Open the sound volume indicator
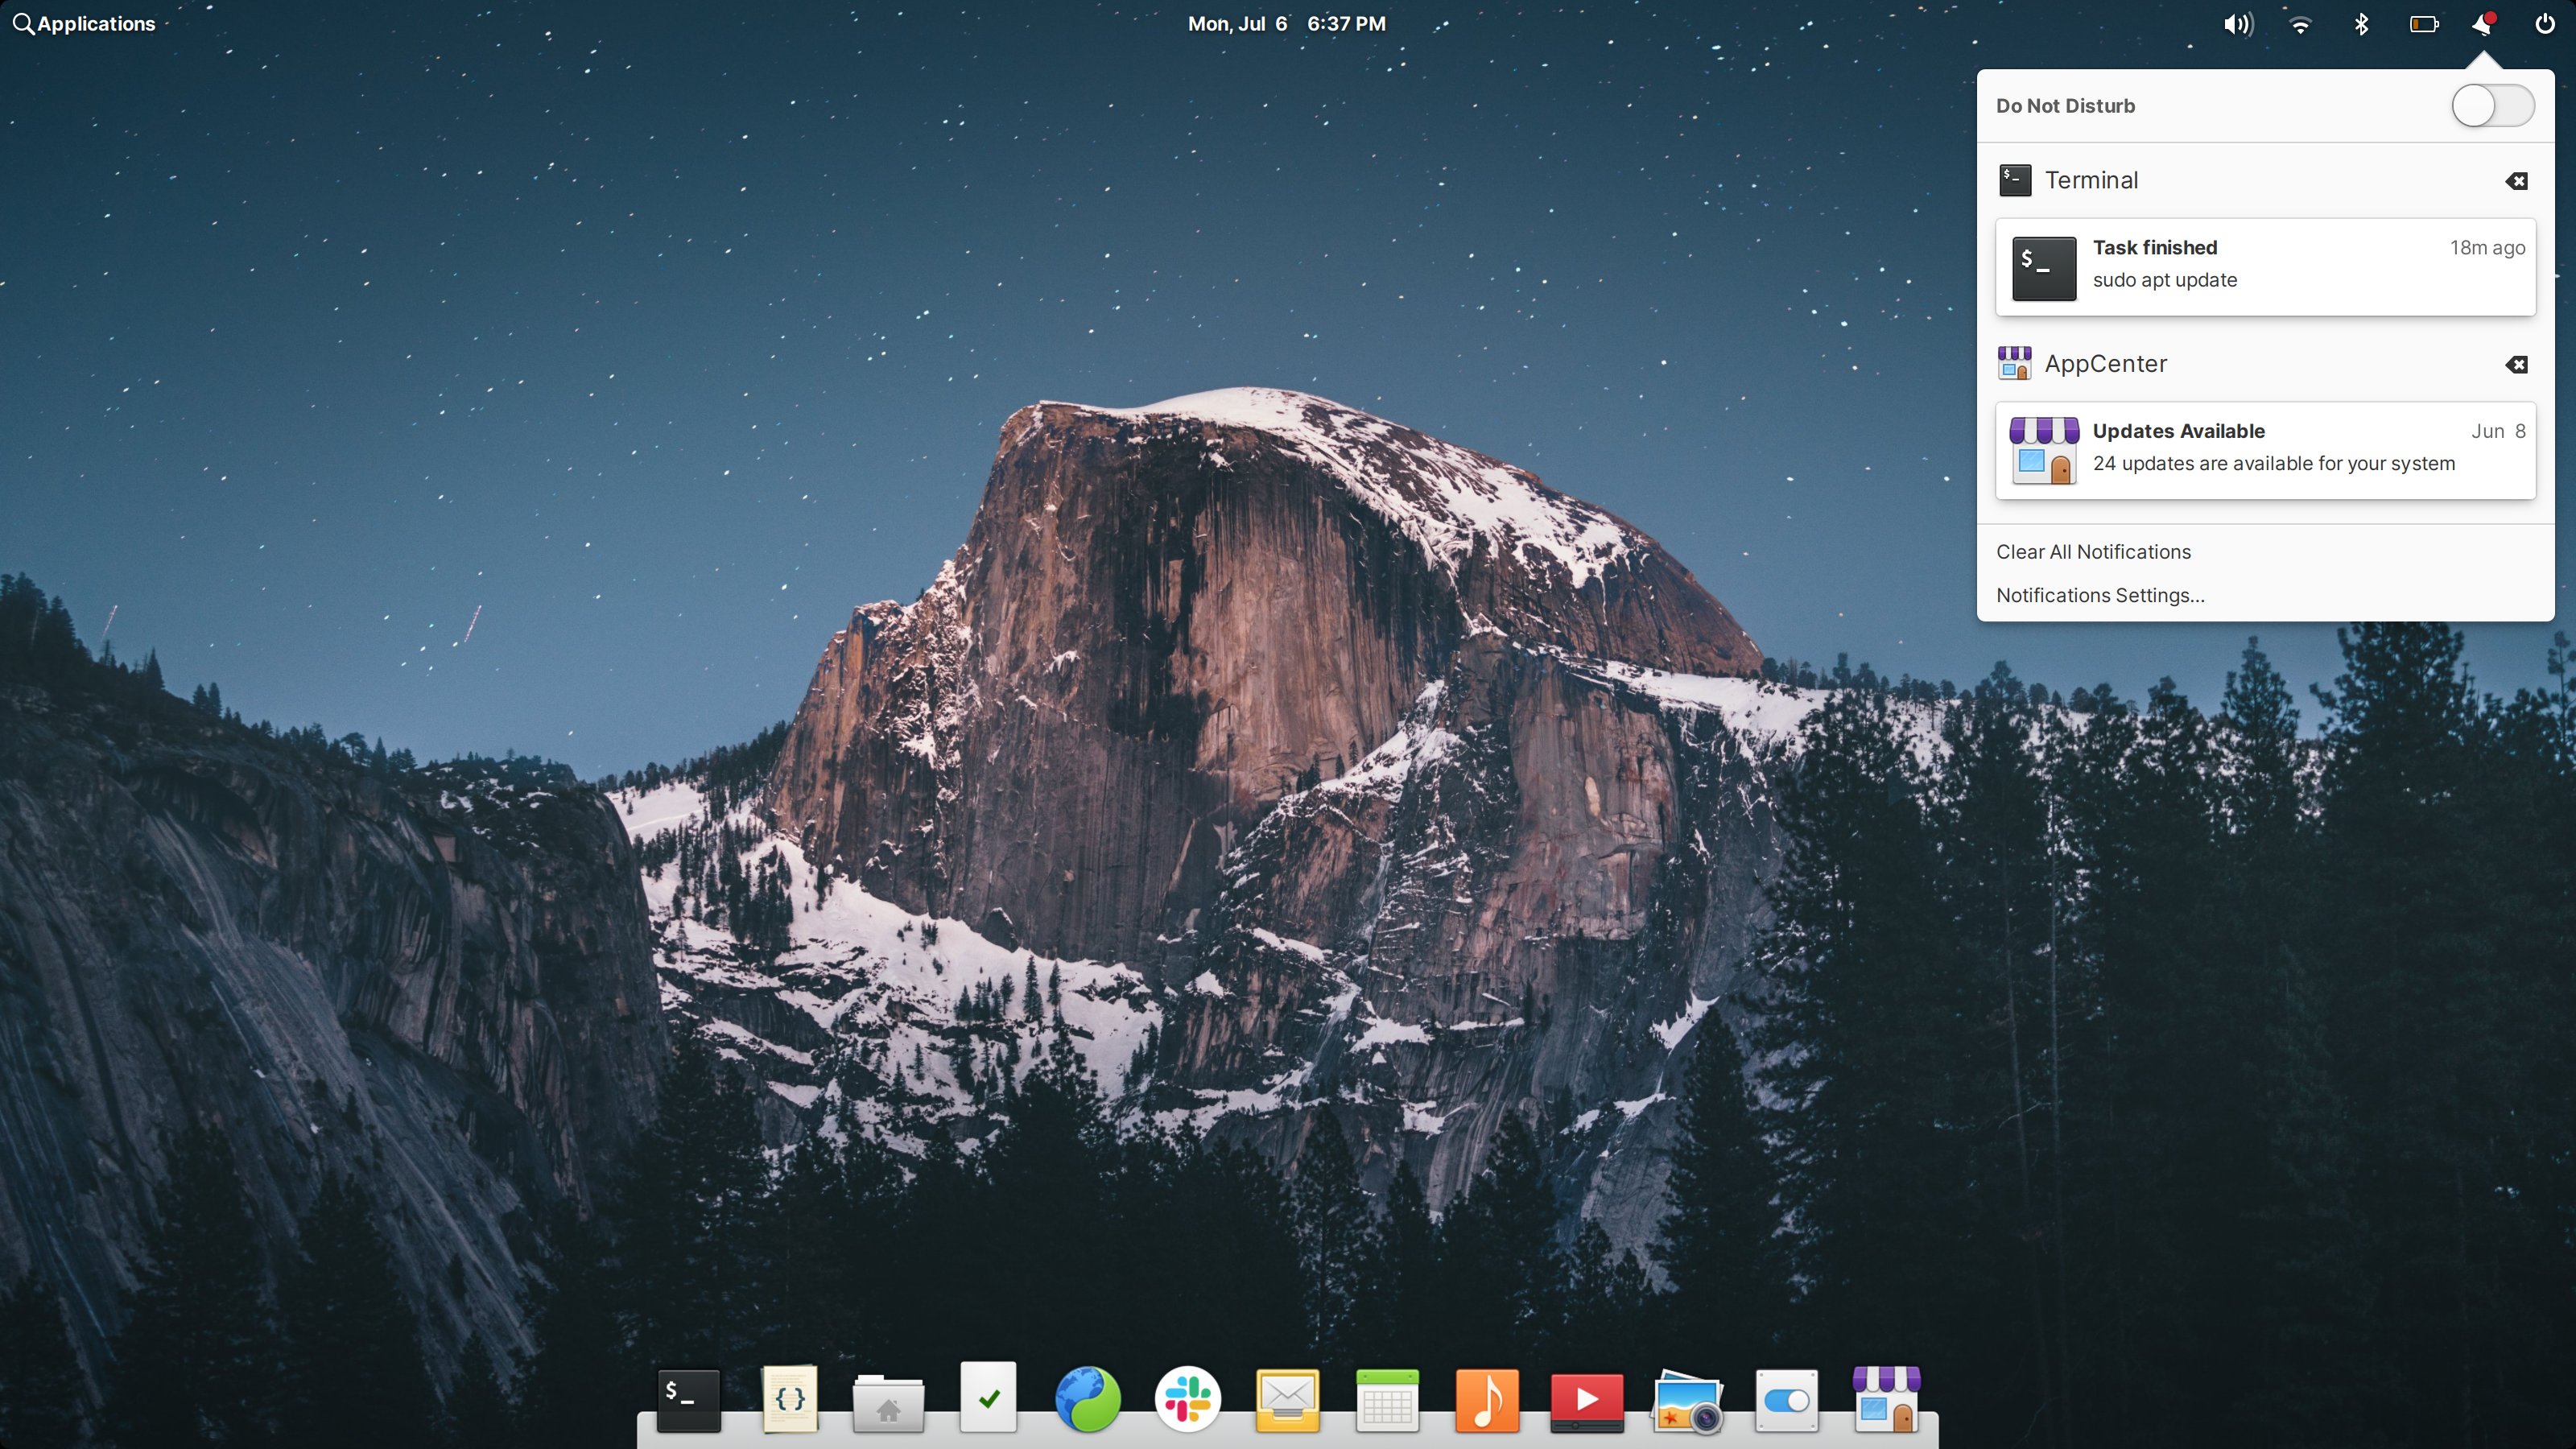The width and height of the screenshot is (2576, 1449). [2238, 24]
